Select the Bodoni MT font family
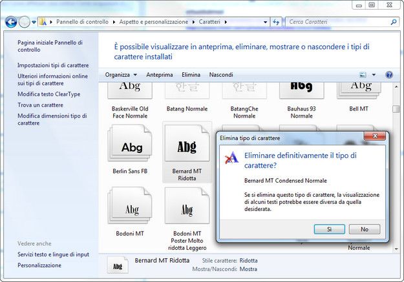This screenshot has height=282, width=404. pos(130,212)
